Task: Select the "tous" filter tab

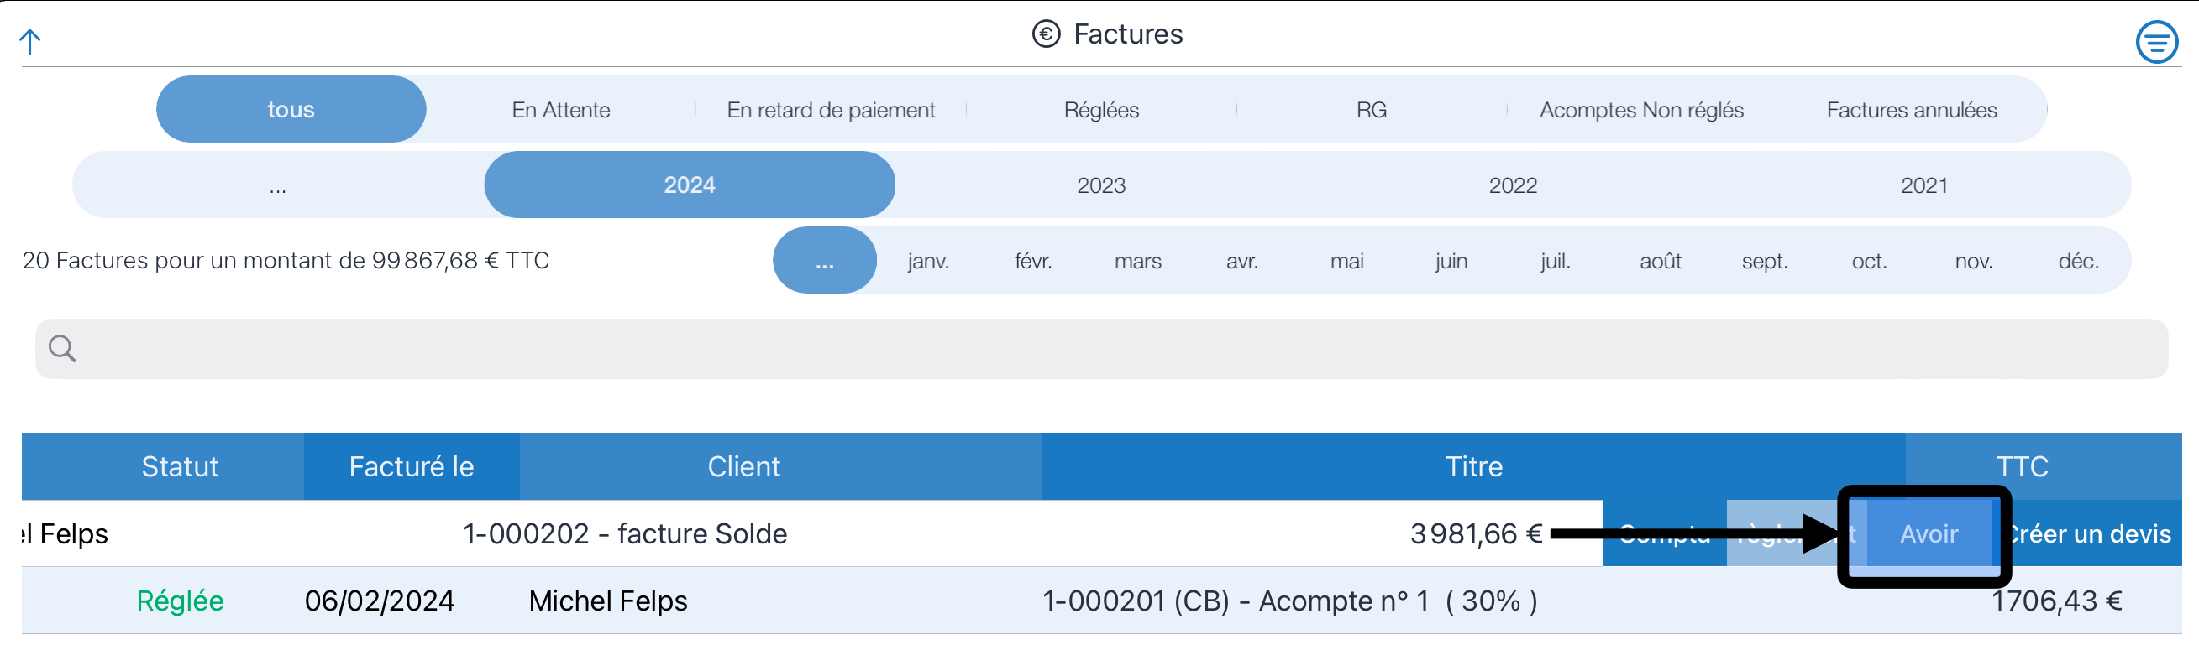Action: (291, 109)
